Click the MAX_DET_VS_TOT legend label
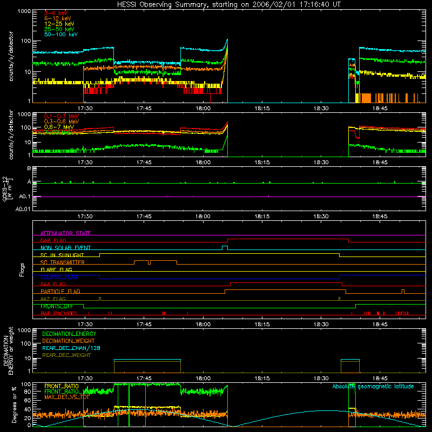This screenshot has height=432, width=432. [x=67, y=397]
